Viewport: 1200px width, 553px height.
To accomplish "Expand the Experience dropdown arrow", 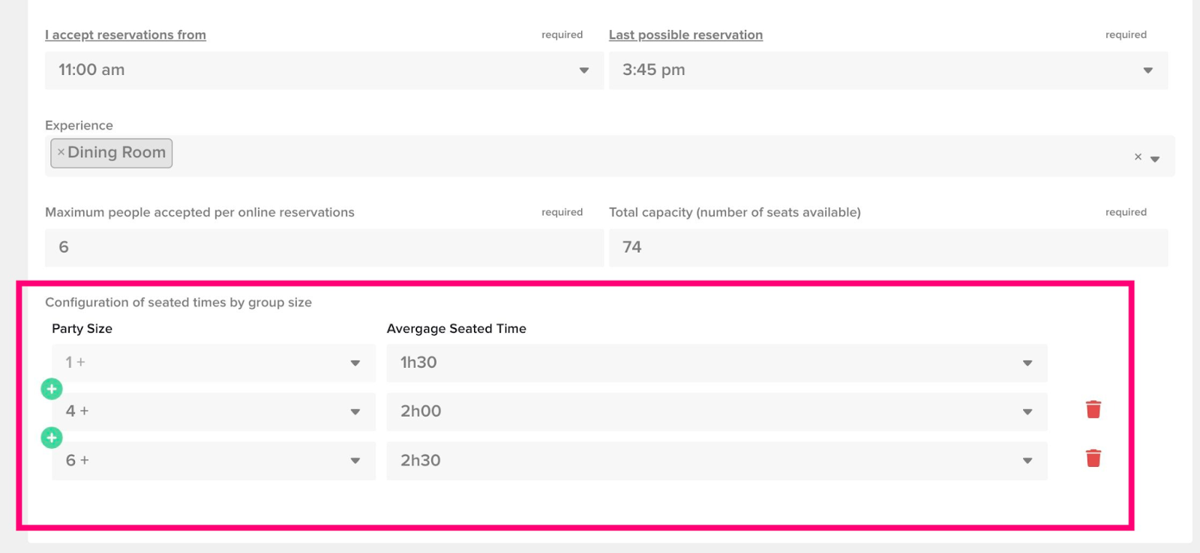I will 1155,158.
